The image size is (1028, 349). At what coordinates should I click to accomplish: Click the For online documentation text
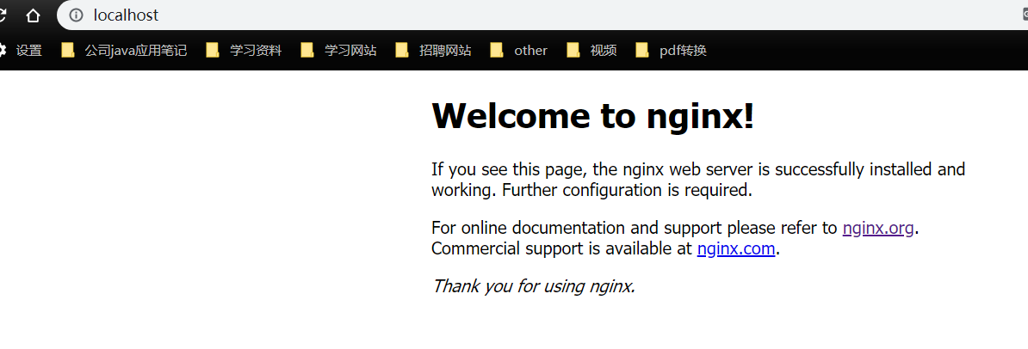[x=529, y=228]
